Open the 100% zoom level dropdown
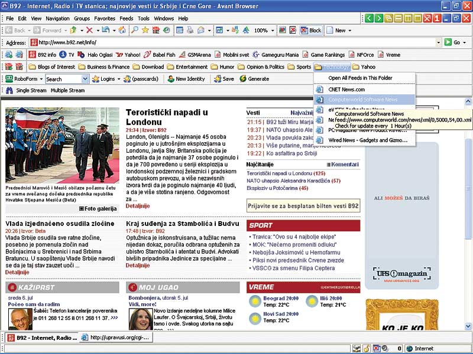The height and width of the screenshot is (354, 473). (x=273, y=31)
